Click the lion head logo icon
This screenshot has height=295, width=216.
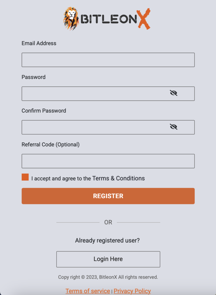71,19
